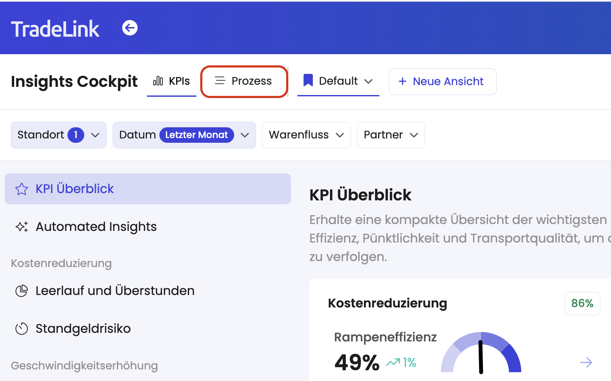This screenshot has width=611, height=381.
Task: Open the Default view dropdown
Action: pos(338,81)
